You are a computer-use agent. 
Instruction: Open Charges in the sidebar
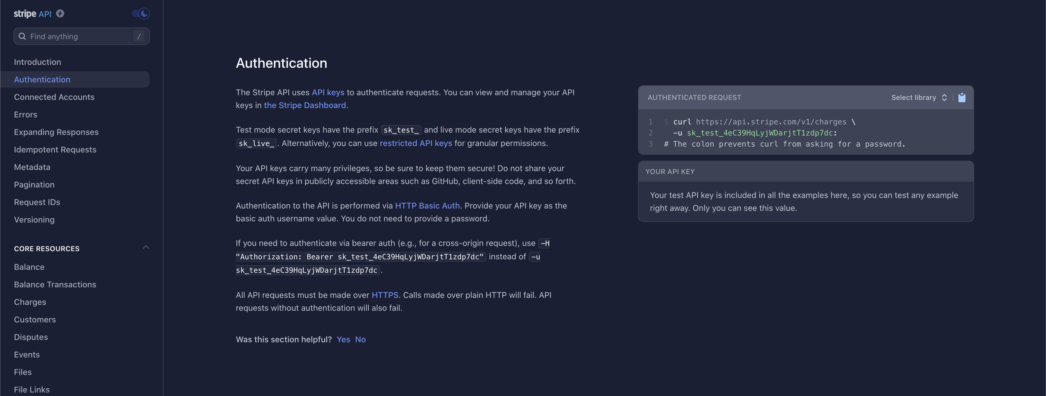(x=30, y=302)
